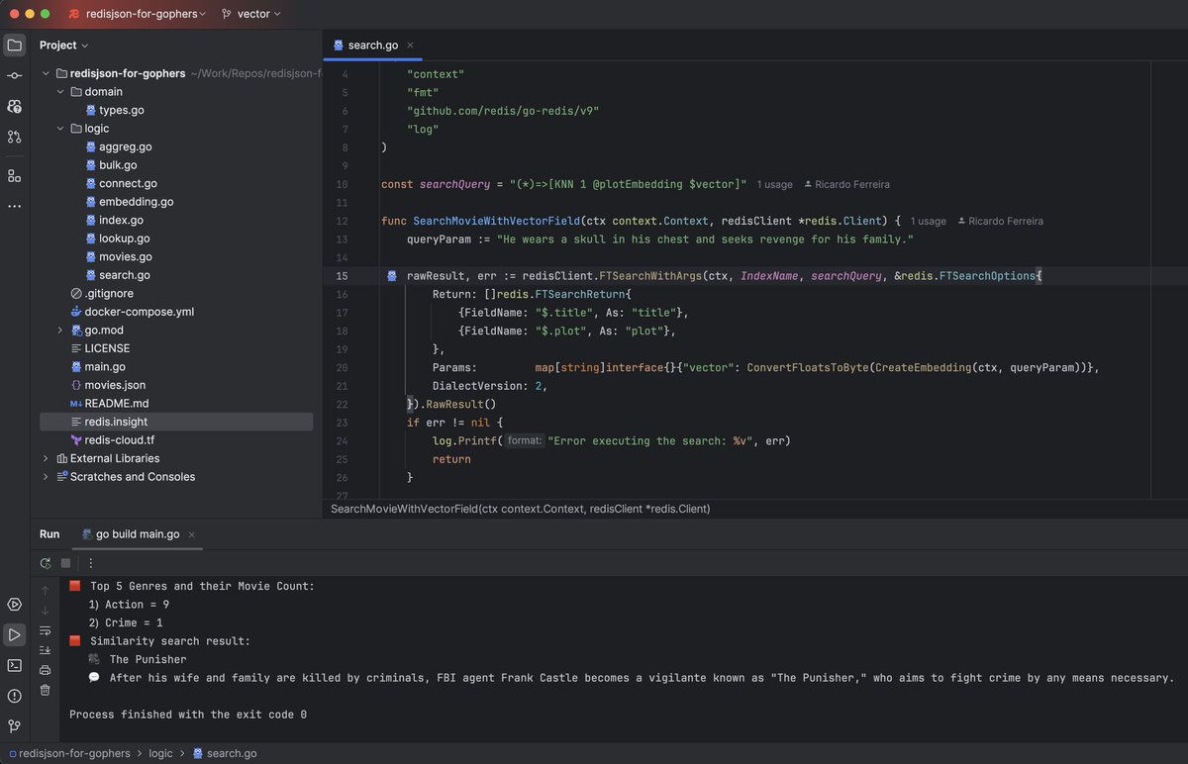Viewport: 1188px width, 764px height.
Task: Toggle soft-wrap in Run console
Action: pos(46,630)
